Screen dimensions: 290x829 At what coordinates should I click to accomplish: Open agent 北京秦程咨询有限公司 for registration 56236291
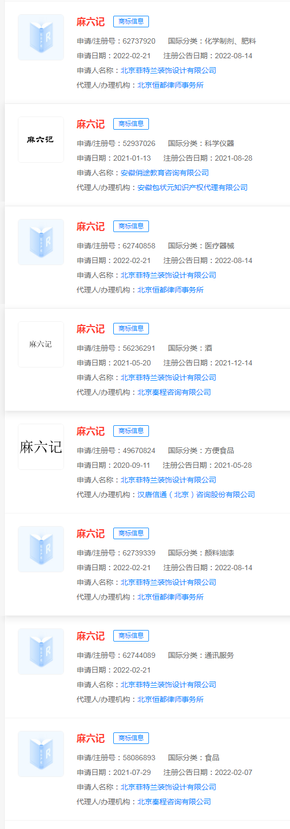[174, 392]
